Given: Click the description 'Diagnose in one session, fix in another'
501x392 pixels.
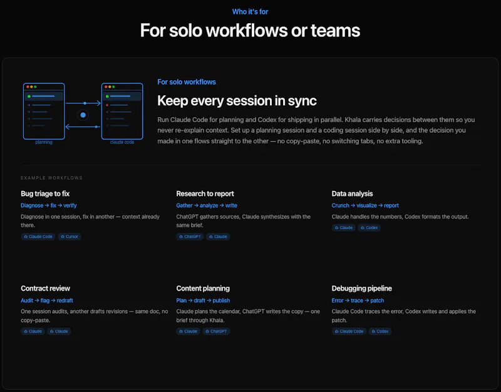Looking at the screenshot, I should [90, 221].
